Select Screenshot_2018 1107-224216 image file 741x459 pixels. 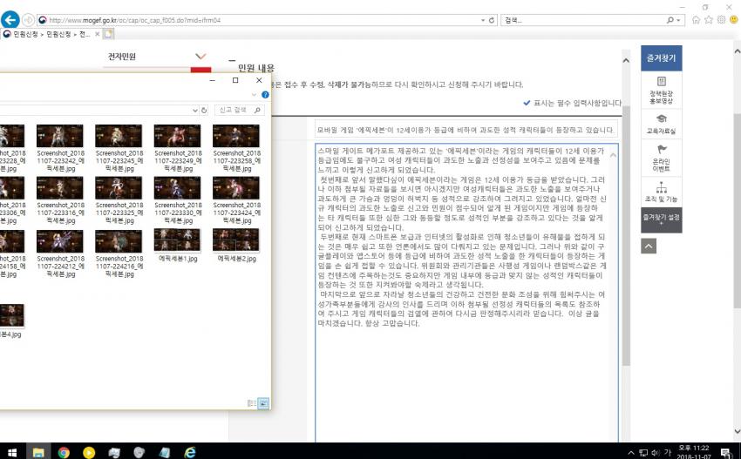[119, 253]
